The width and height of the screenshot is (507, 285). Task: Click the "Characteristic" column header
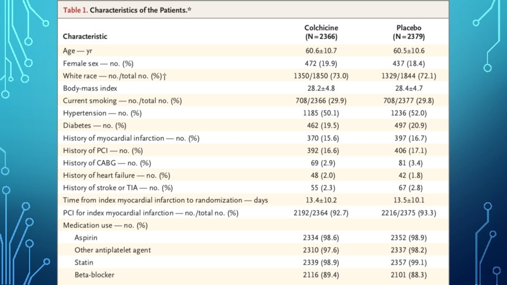click(x=85, y=36)
